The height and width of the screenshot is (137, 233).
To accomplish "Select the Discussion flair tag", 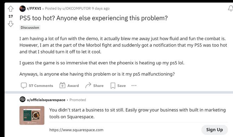I will point(30,27).
